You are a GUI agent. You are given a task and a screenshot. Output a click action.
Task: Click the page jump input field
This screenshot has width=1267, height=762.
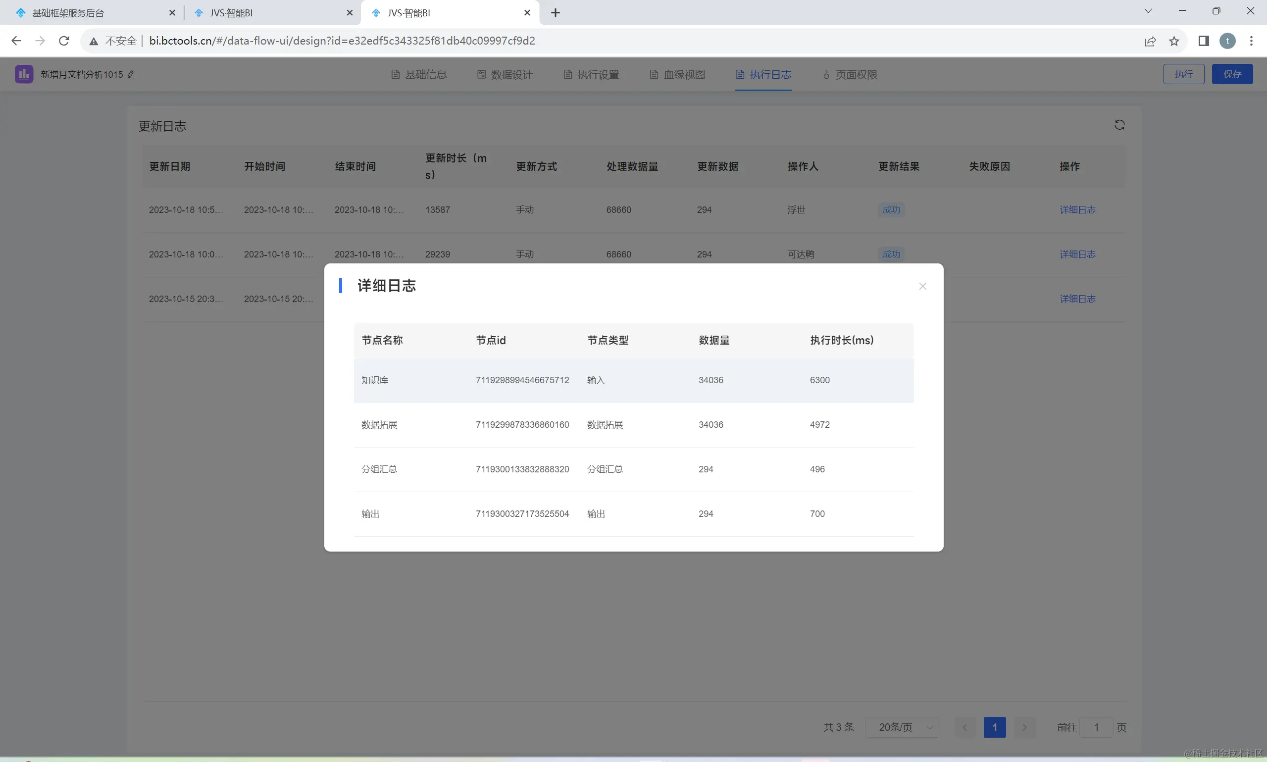[1096, 727]
